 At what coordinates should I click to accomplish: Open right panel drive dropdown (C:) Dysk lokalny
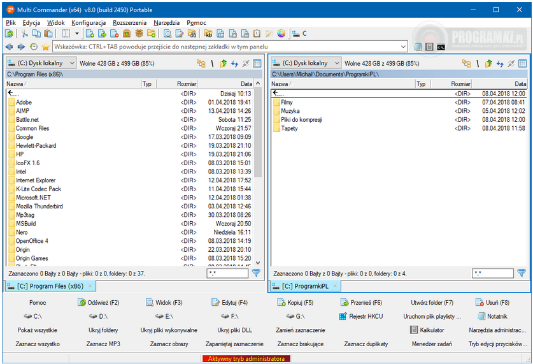306,63
